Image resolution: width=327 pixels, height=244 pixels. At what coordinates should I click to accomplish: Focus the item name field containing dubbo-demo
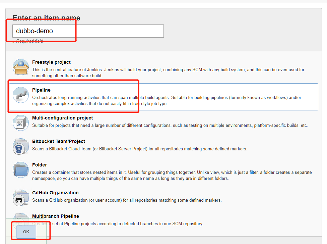88,31
